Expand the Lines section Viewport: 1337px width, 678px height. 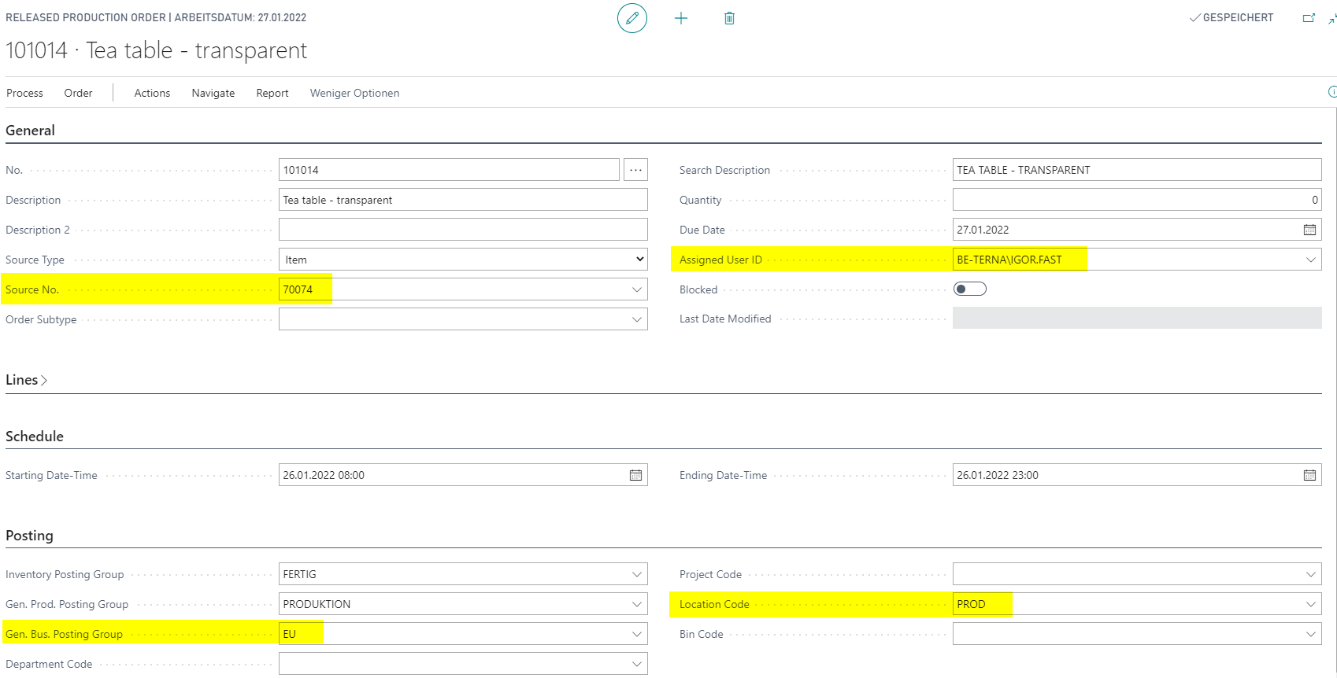[27, 380]
